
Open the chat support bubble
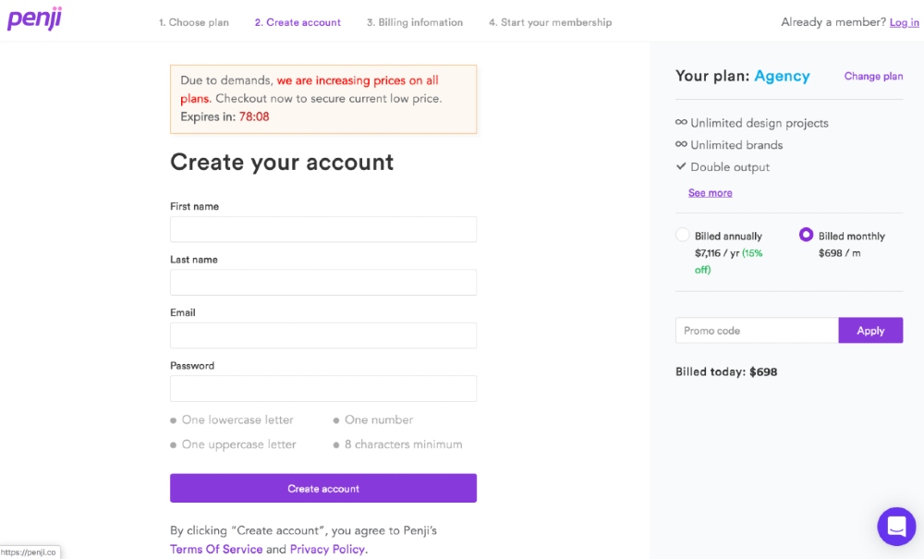tap(895, 527)
